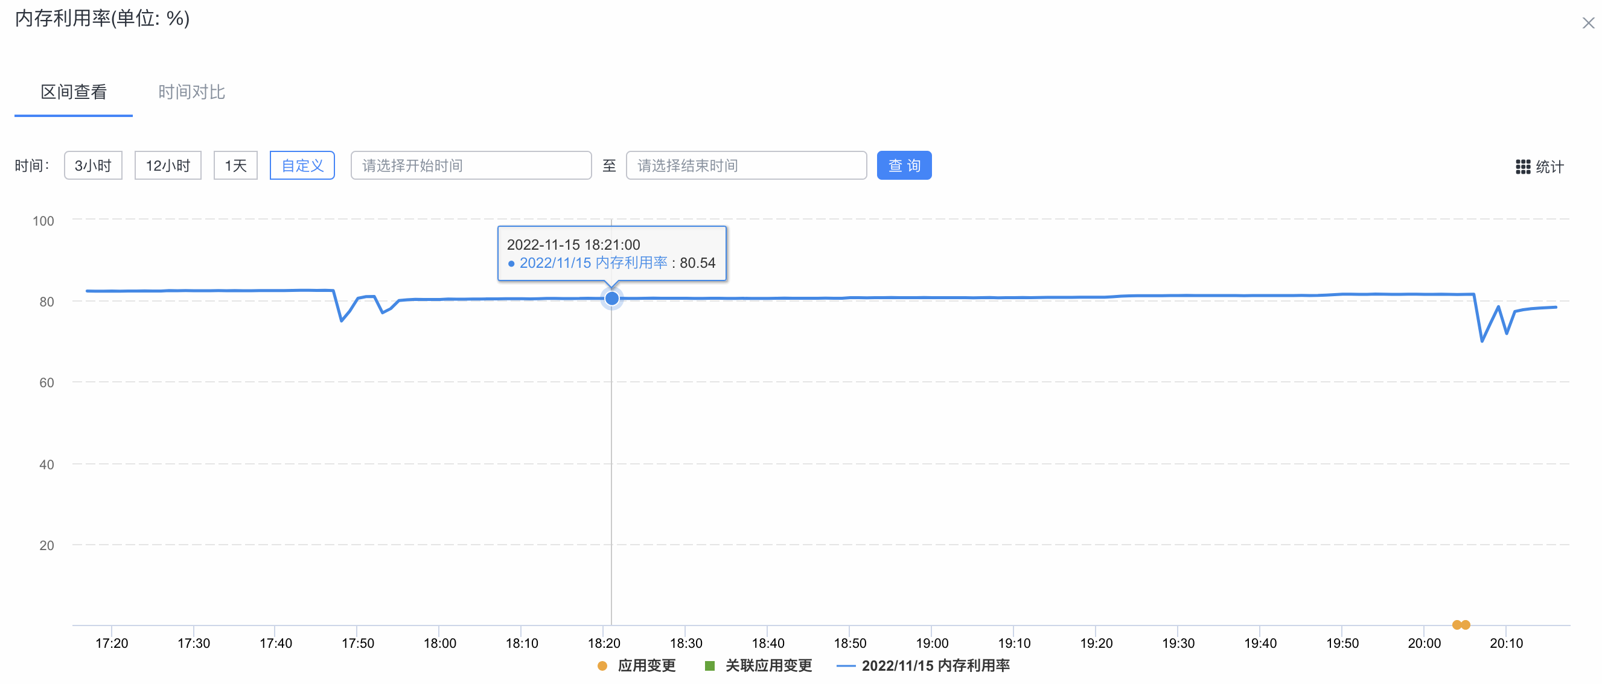Toggle 应用变更 legend orange dot

[602, 666]
